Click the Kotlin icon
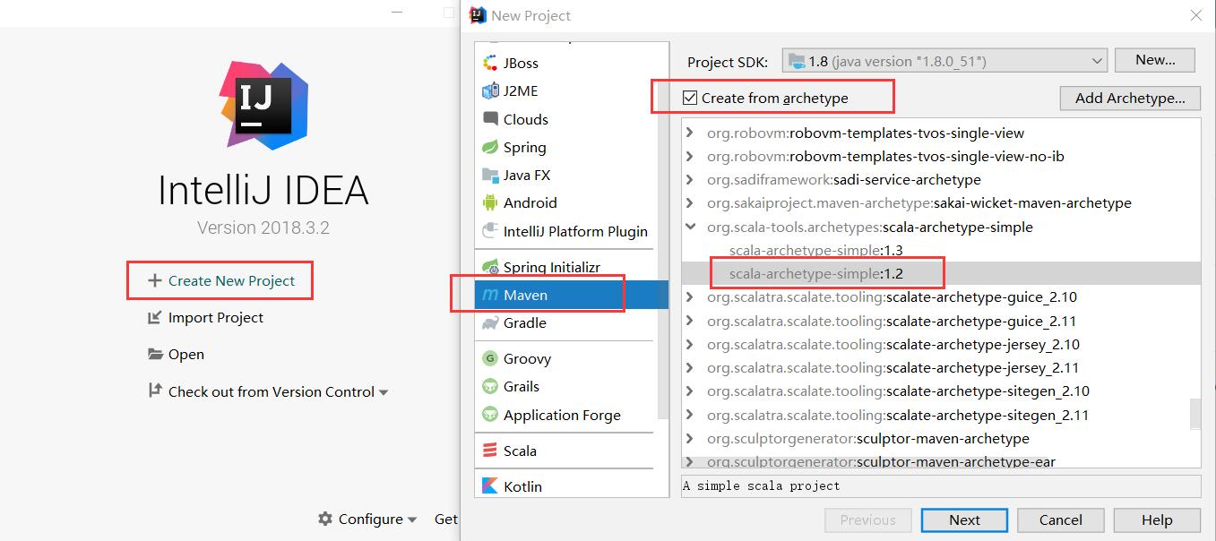The height and width of the screenshot is (541, 1216). pyautogui.click(x=490, y=485)
